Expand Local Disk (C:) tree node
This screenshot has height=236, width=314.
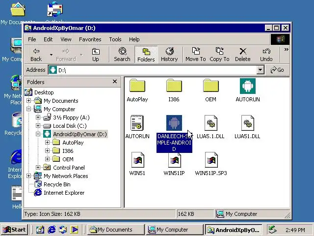click(38, 126)
